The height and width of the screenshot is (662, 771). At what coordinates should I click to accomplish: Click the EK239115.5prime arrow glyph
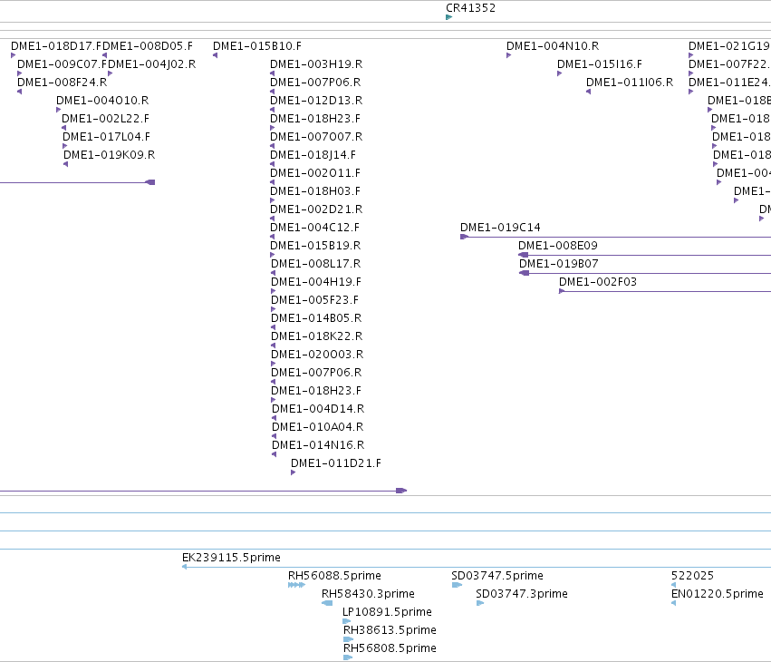(184, 567)
